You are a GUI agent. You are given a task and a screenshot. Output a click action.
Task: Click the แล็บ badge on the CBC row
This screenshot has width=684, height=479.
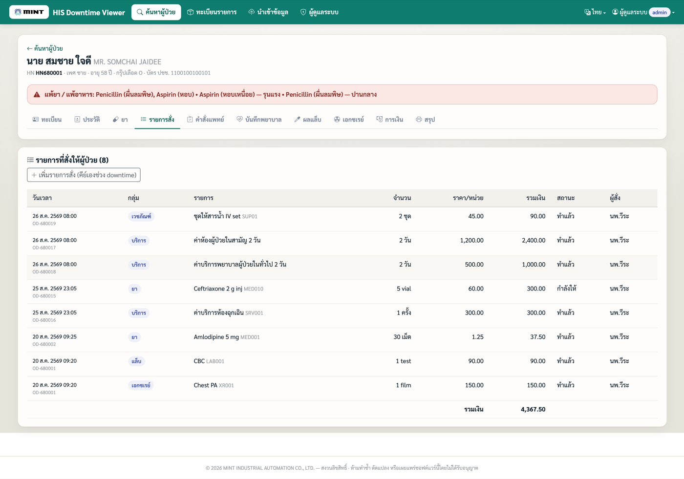(136, 361)
